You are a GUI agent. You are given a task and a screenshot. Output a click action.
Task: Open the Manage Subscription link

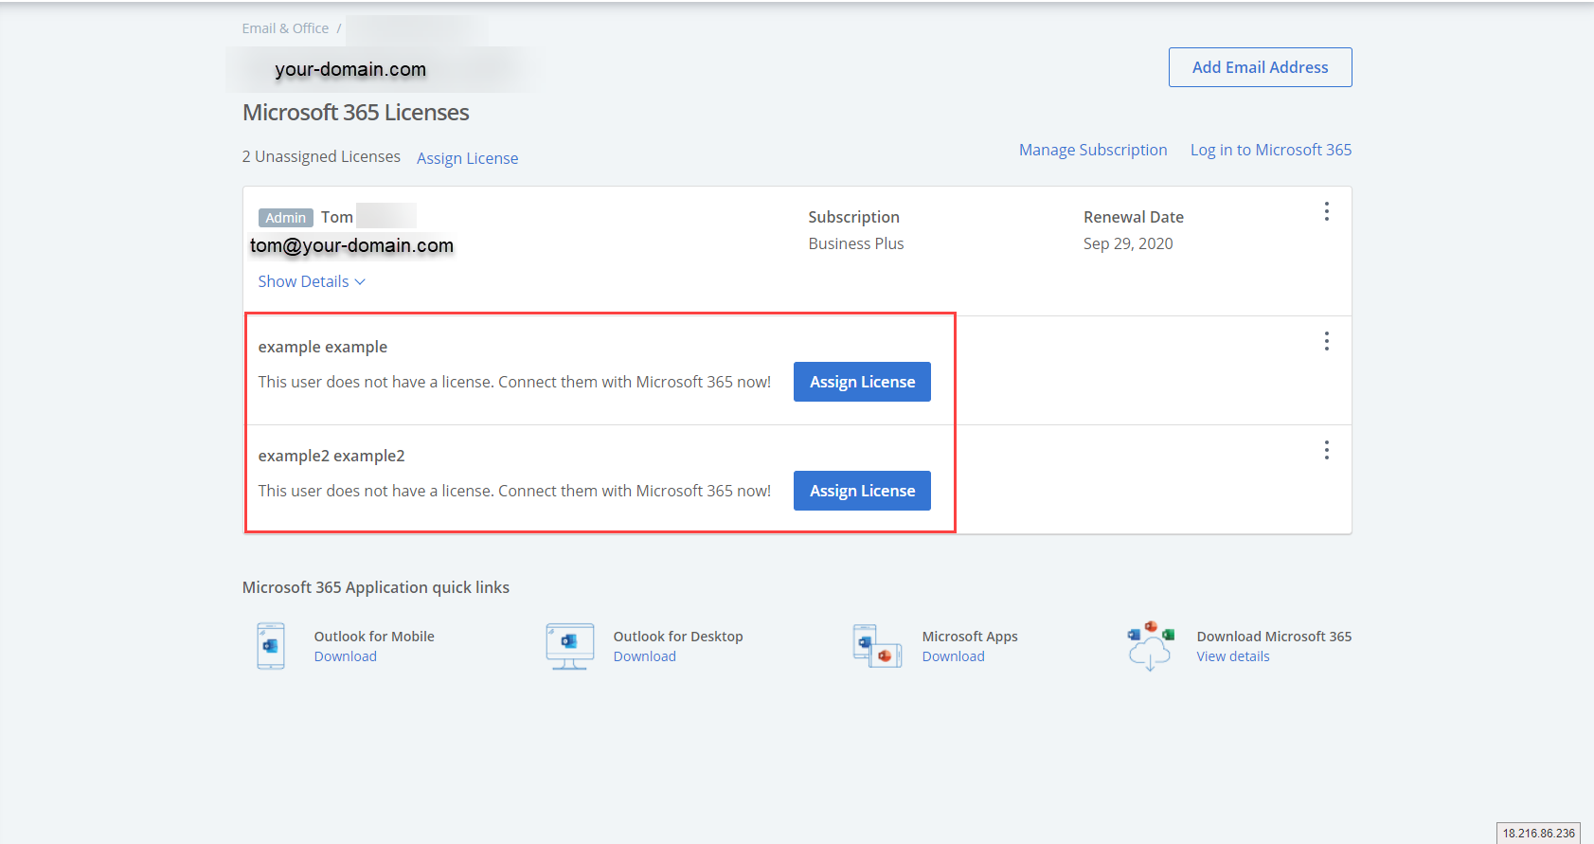[x=1092, y=150]
